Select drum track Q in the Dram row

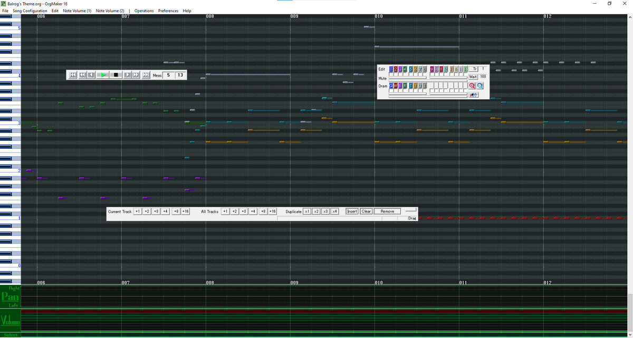click(391, 86)
